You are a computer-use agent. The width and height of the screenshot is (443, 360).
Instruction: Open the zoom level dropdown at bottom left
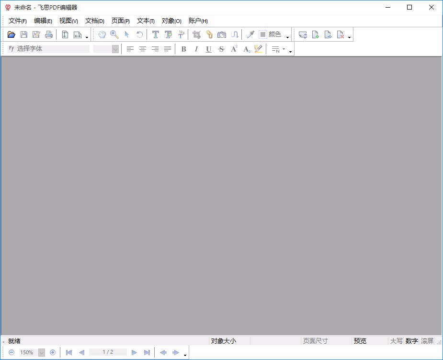tap(41, 352)
